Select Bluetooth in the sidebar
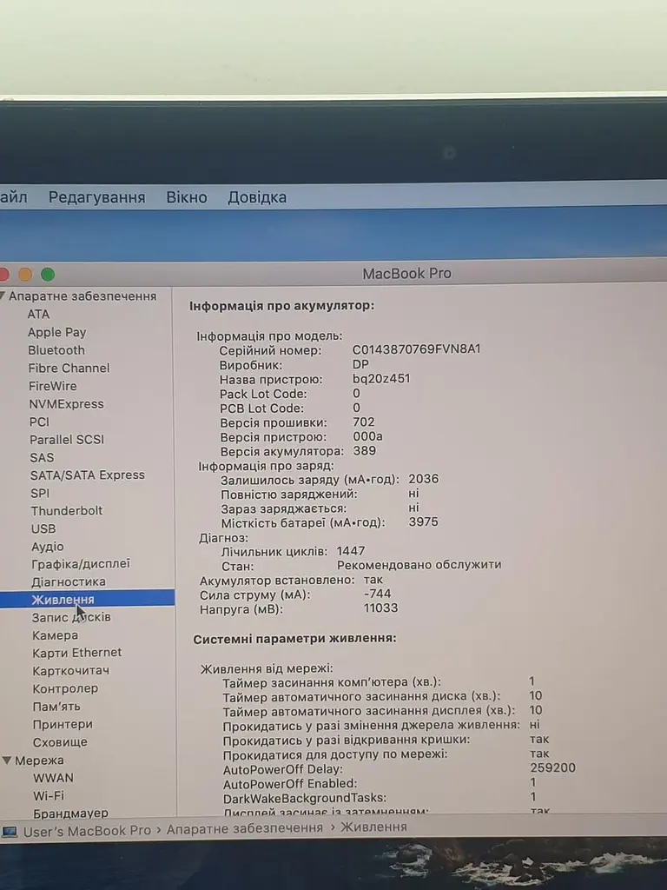 point(56,350)
